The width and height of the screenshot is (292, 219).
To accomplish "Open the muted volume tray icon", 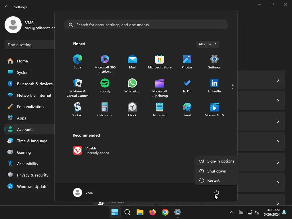I will 257,212.
